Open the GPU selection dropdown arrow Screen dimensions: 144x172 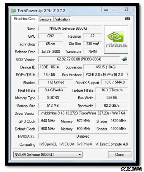[80, 154]
